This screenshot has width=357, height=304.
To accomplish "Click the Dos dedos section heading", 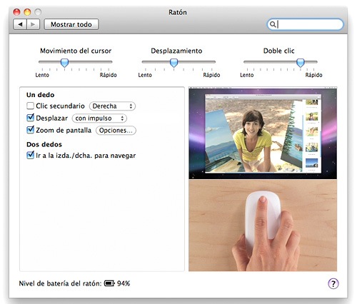I will (x=44, y=144).
